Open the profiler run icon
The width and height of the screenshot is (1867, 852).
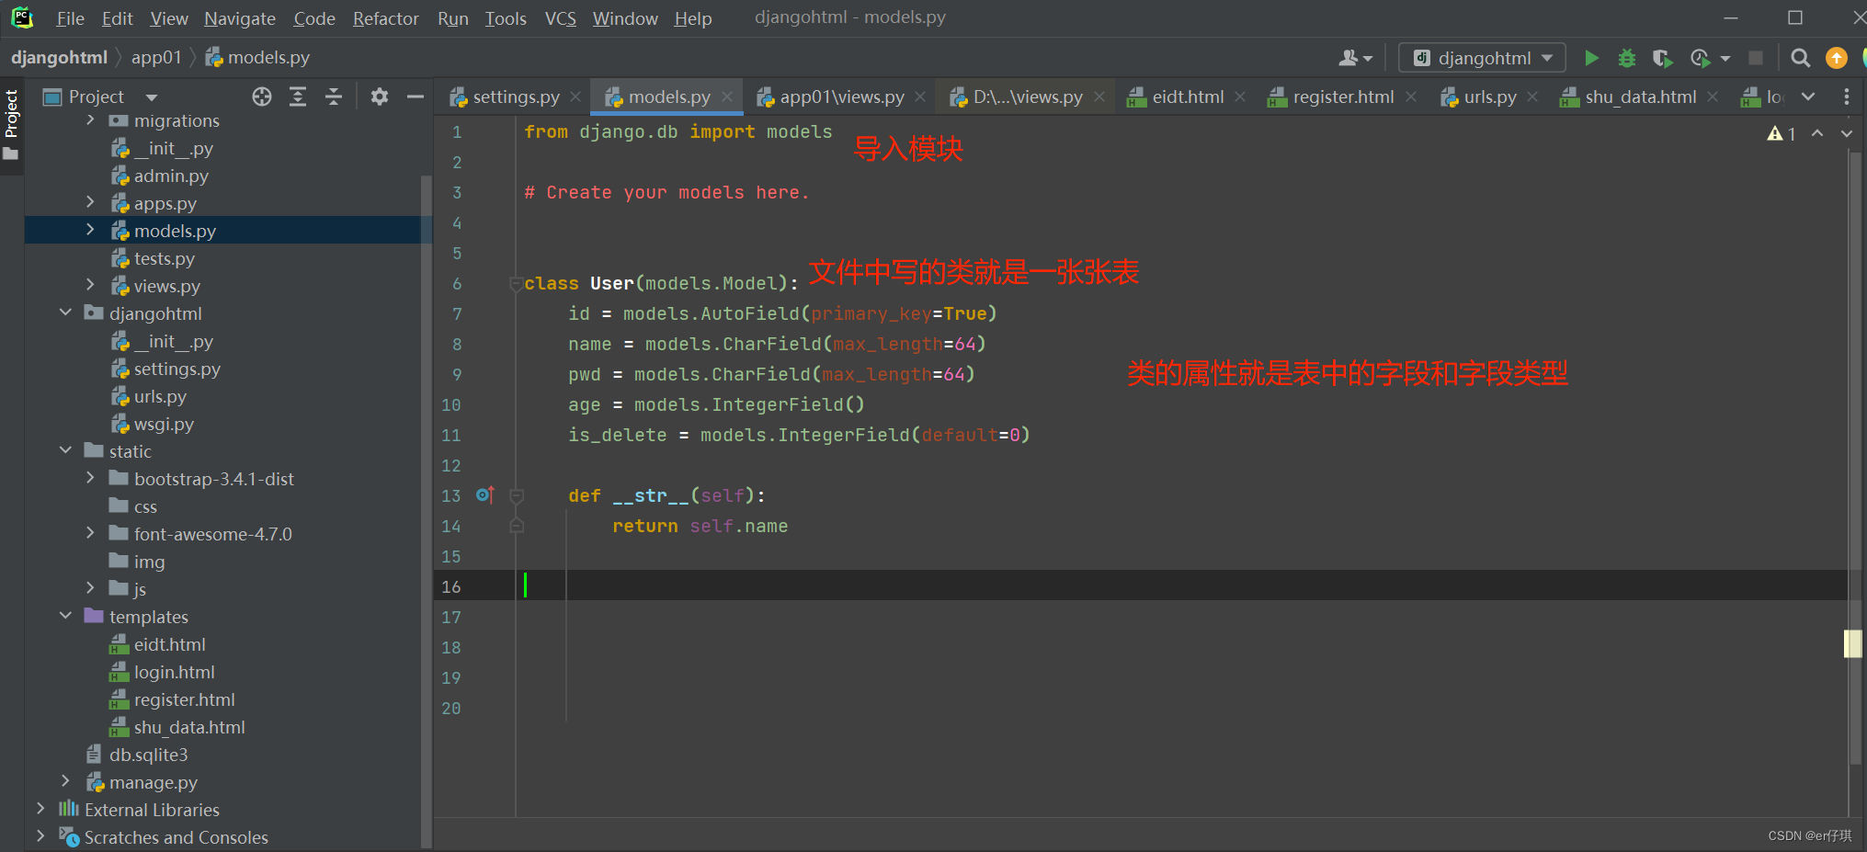click(x=1701, y=58)
